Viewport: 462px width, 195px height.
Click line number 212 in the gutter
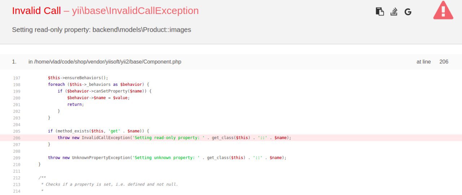click(17, 178)
